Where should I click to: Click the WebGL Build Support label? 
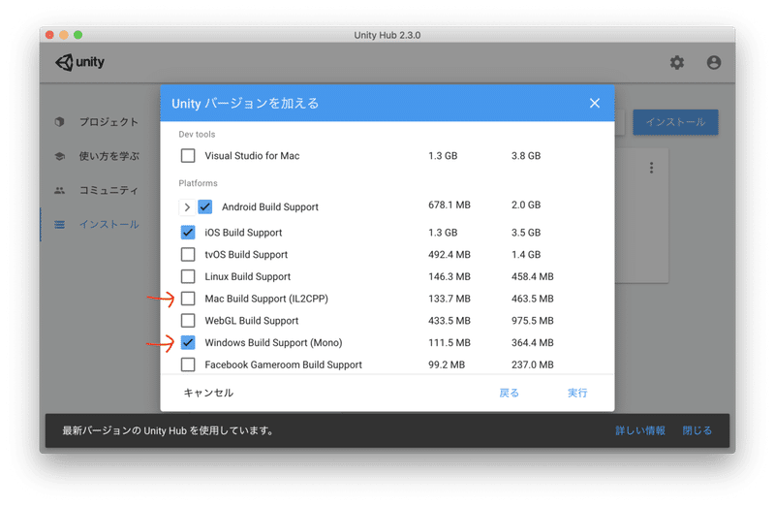[x=252, y=321]
